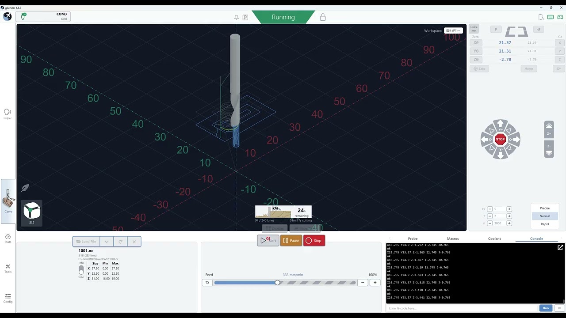The width and height of the screenshot is (566, 318).
Task: Increase Z jog distance
Action: pyautogui.click(x=509, y=216)
